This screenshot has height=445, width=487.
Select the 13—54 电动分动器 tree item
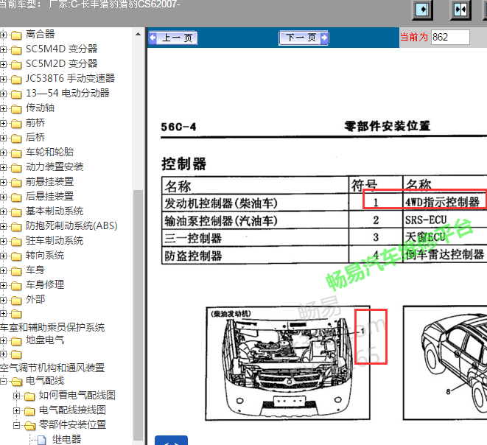point(67,93)
